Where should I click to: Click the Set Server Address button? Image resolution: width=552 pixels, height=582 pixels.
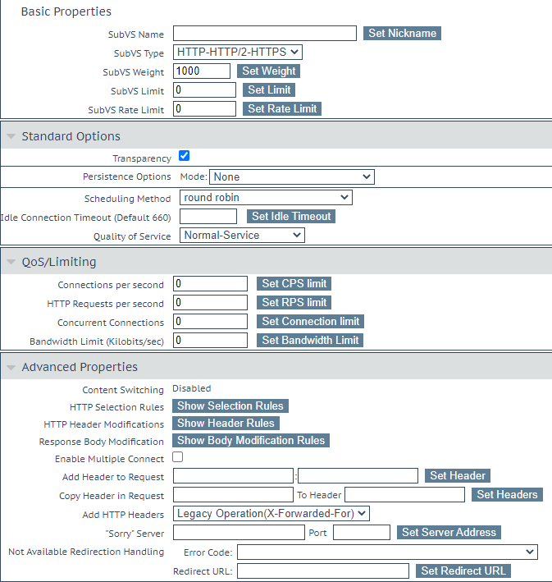point(449,532)
